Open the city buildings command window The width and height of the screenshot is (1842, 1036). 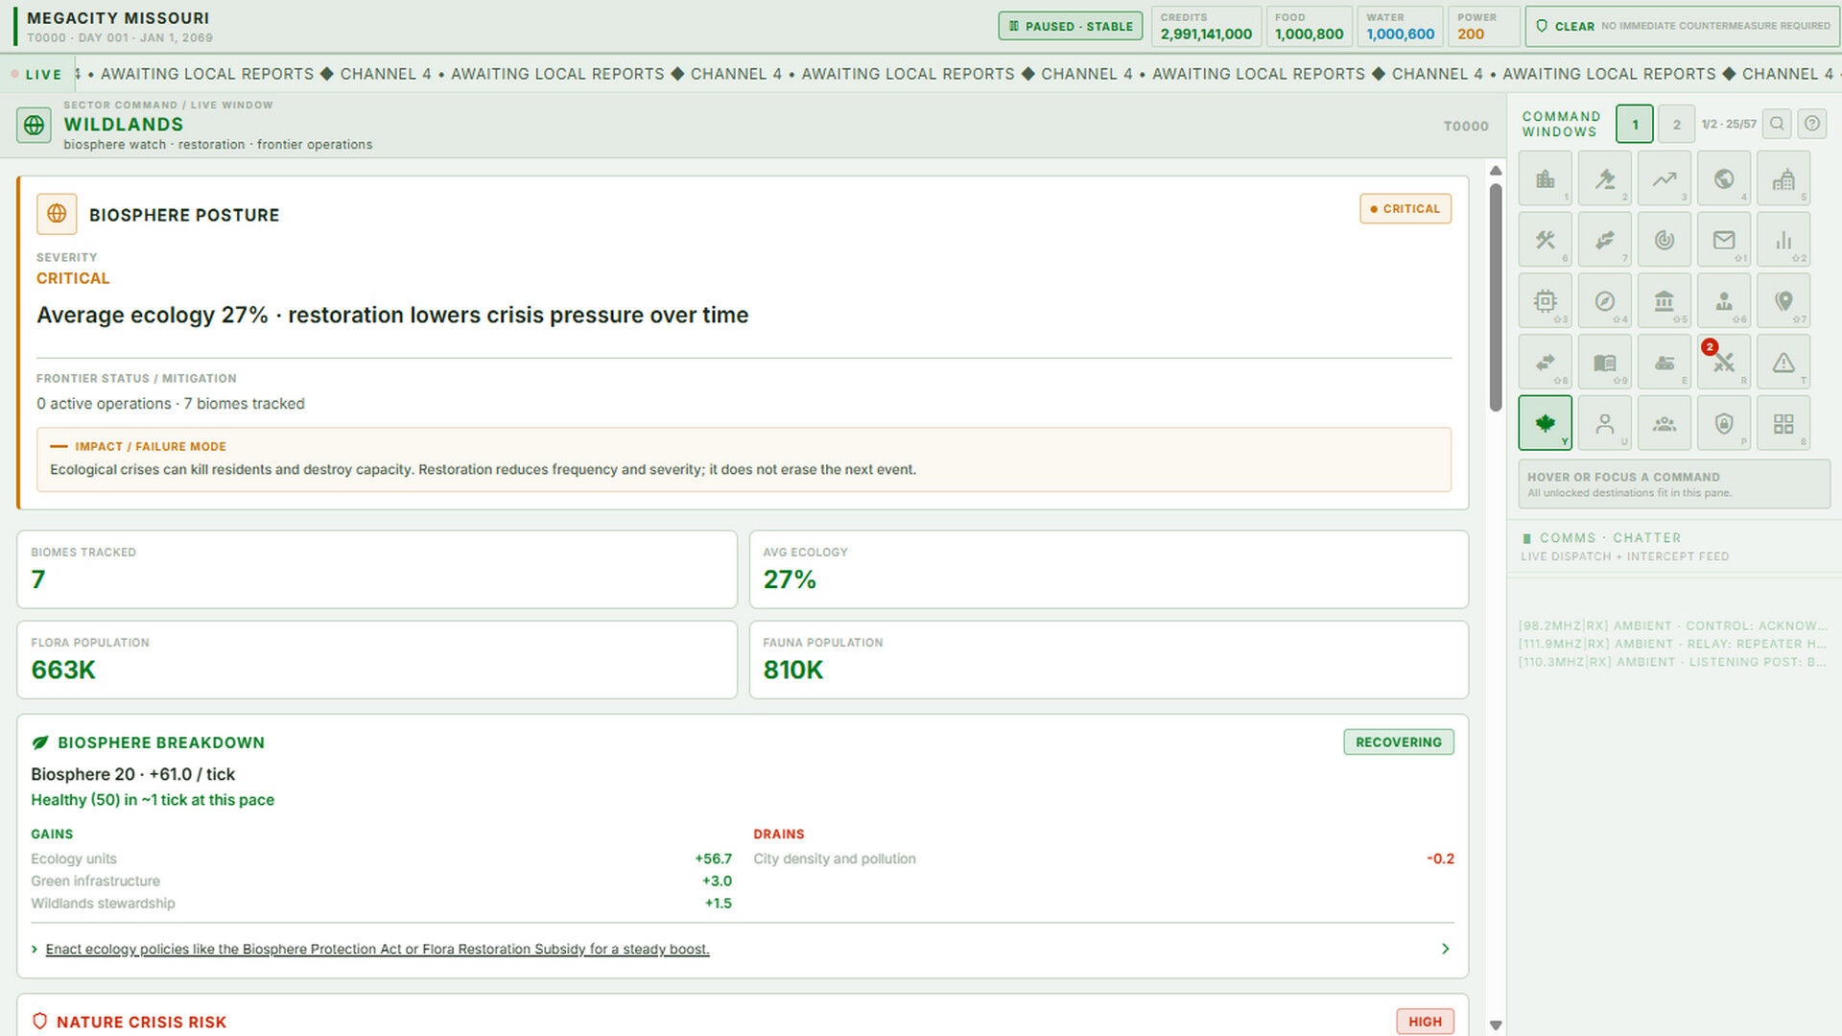[1545, 178]
